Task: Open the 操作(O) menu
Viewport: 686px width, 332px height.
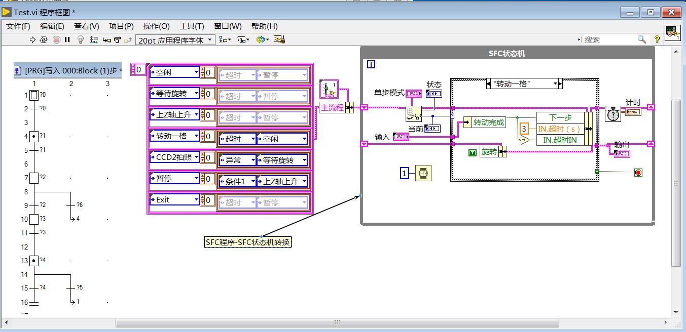Action: click(157, 26)
